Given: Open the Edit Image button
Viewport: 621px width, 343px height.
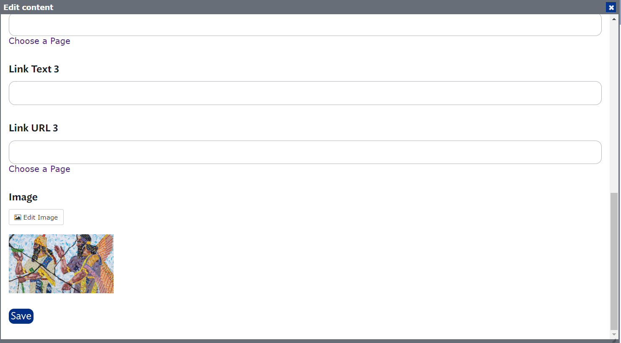Looking at the screenshot, I should pyautogui.click(x=36, y=217).
